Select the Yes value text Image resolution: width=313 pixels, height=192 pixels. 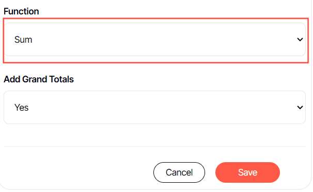point(21,108)
